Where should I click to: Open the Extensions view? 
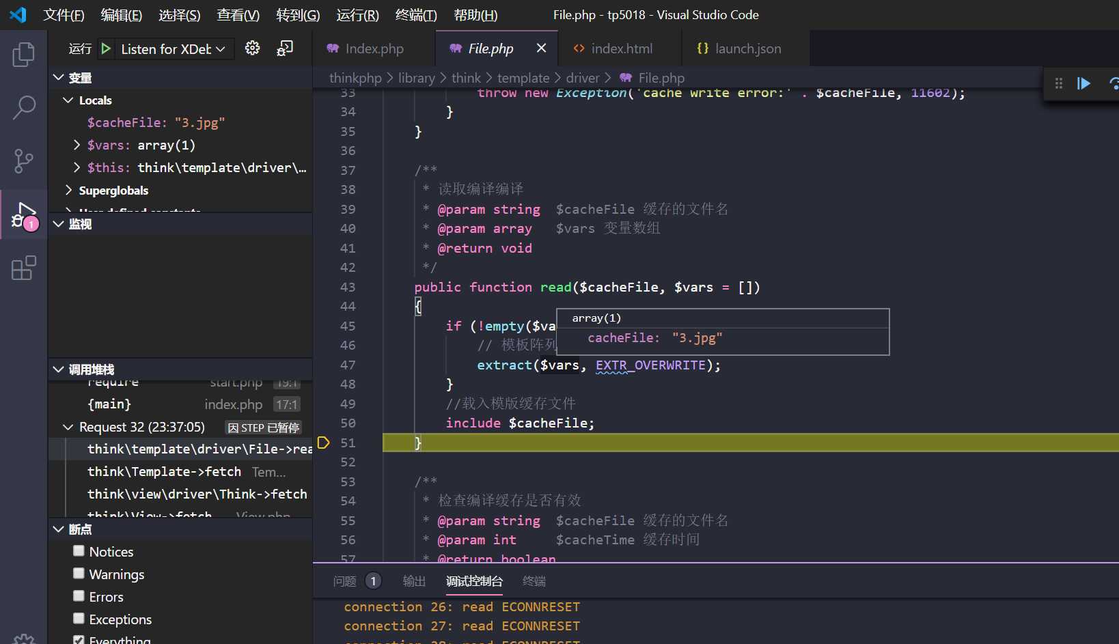tap(23, 268)
